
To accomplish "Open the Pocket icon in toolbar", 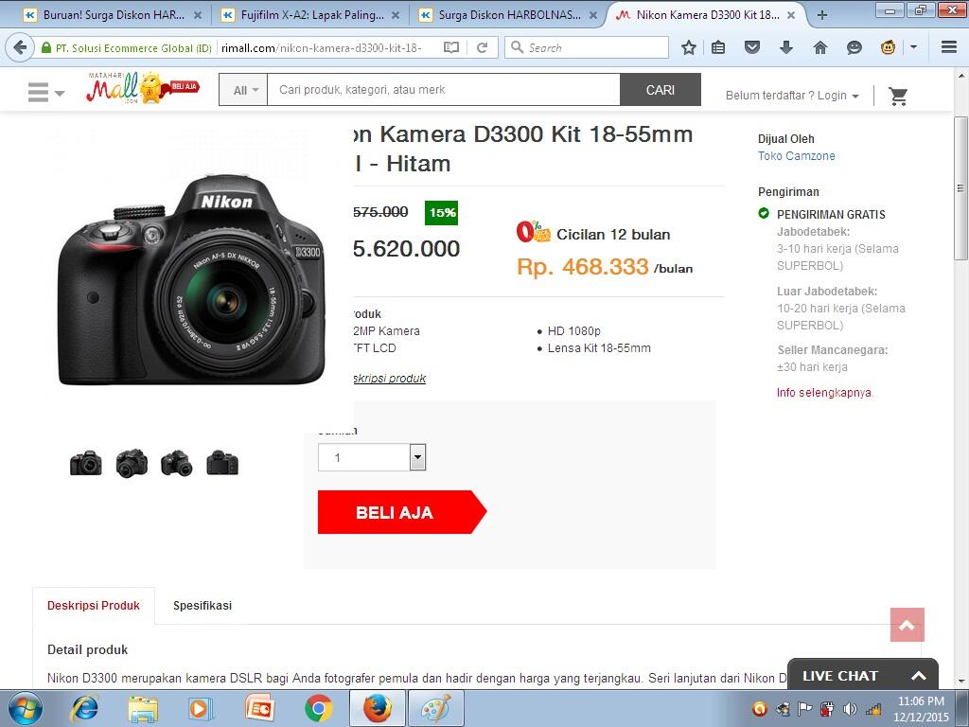I will pos(752,47).
